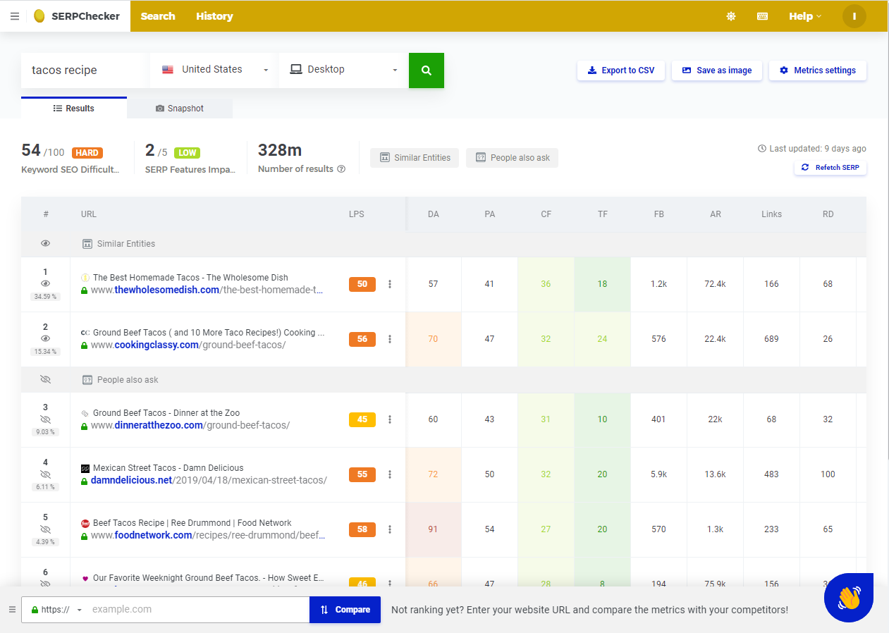This screenshot has height=633, width=889.
Task: Click Last updated: 9 days ago text
Action: tap(811, 149)
